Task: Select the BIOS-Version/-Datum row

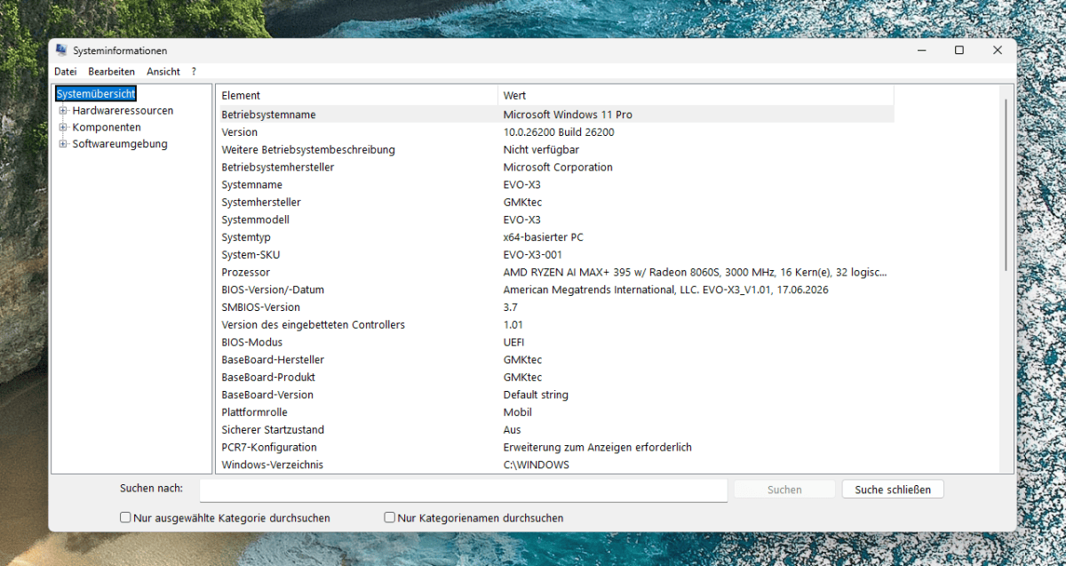Action: pyautogui.click(x=556, y=290)
